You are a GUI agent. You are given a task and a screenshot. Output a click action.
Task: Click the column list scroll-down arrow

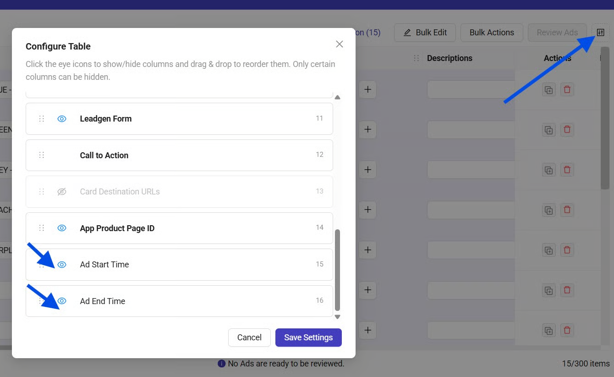coord(338,317)
